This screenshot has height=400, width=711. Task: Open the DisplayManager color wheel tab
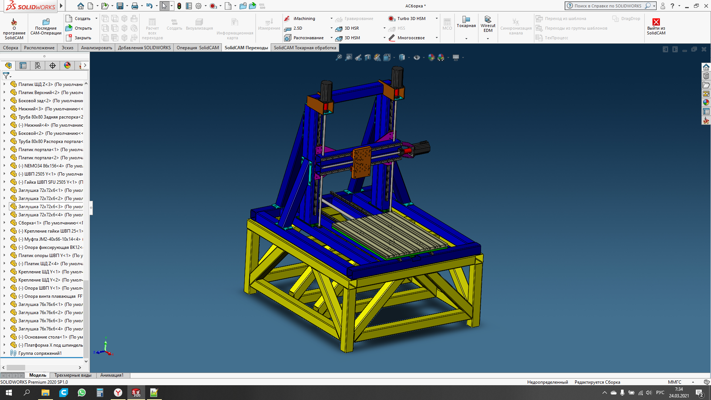(67, 66)
